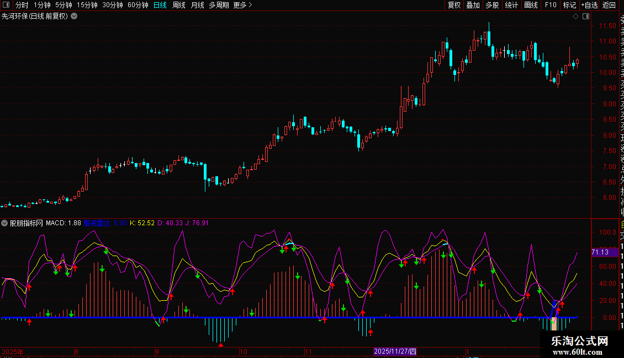Open the 更多 periods expander

pyautogui.click(x=242, y=5)
